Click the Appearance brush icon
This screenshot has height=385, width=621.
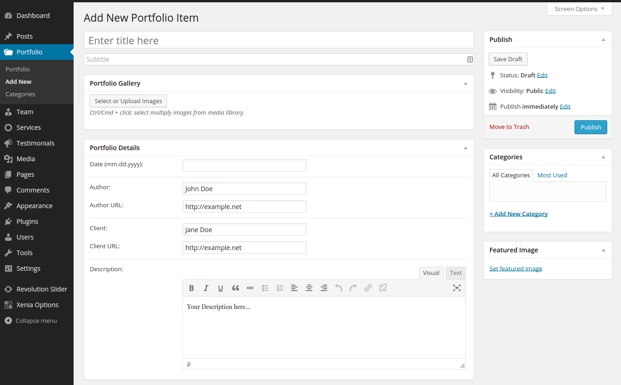[8, 206]
